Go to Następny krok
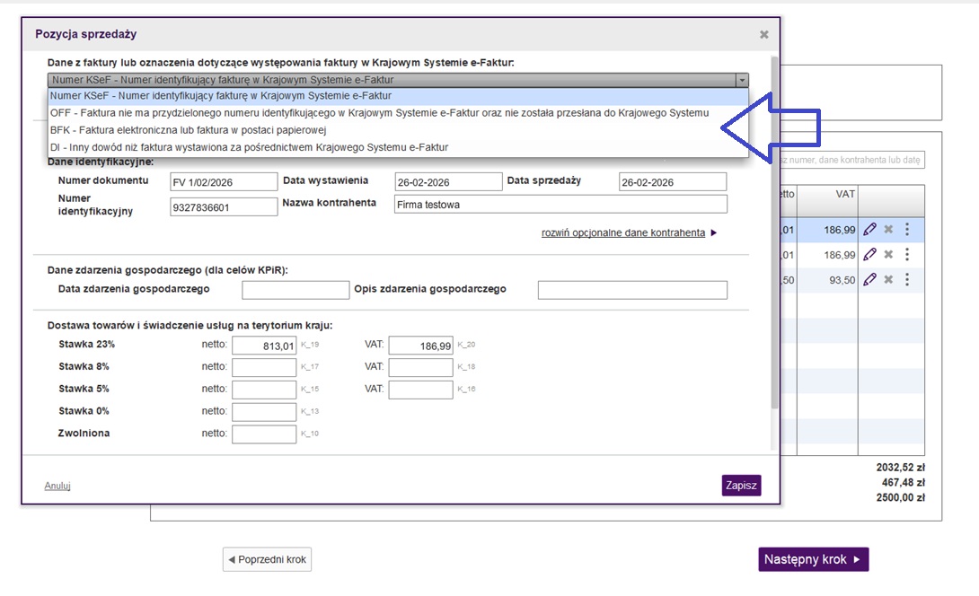The height and width of the screenshot is (596, 979). pos(813,559)
